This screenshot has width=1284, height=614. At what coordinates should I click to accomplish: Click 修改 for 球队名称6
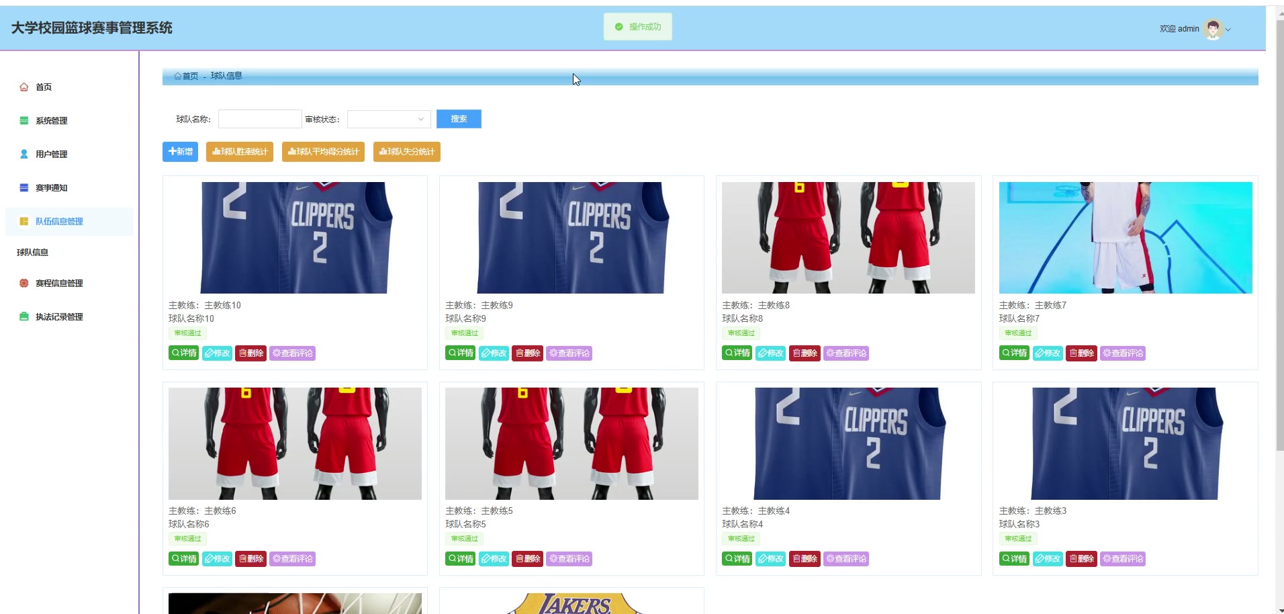click(217, 559)
